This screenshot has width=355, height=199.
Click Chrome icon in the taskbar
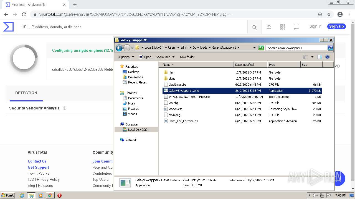pos(50,195)
